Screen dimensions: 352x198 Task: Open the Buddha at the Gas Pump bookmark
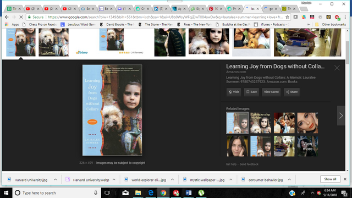coord(233,24)
